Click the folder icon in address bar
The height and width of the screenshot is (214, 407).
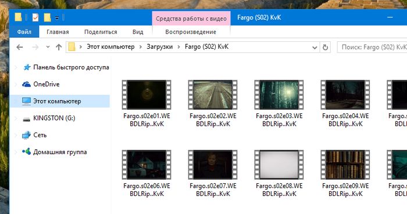point(72,47)
